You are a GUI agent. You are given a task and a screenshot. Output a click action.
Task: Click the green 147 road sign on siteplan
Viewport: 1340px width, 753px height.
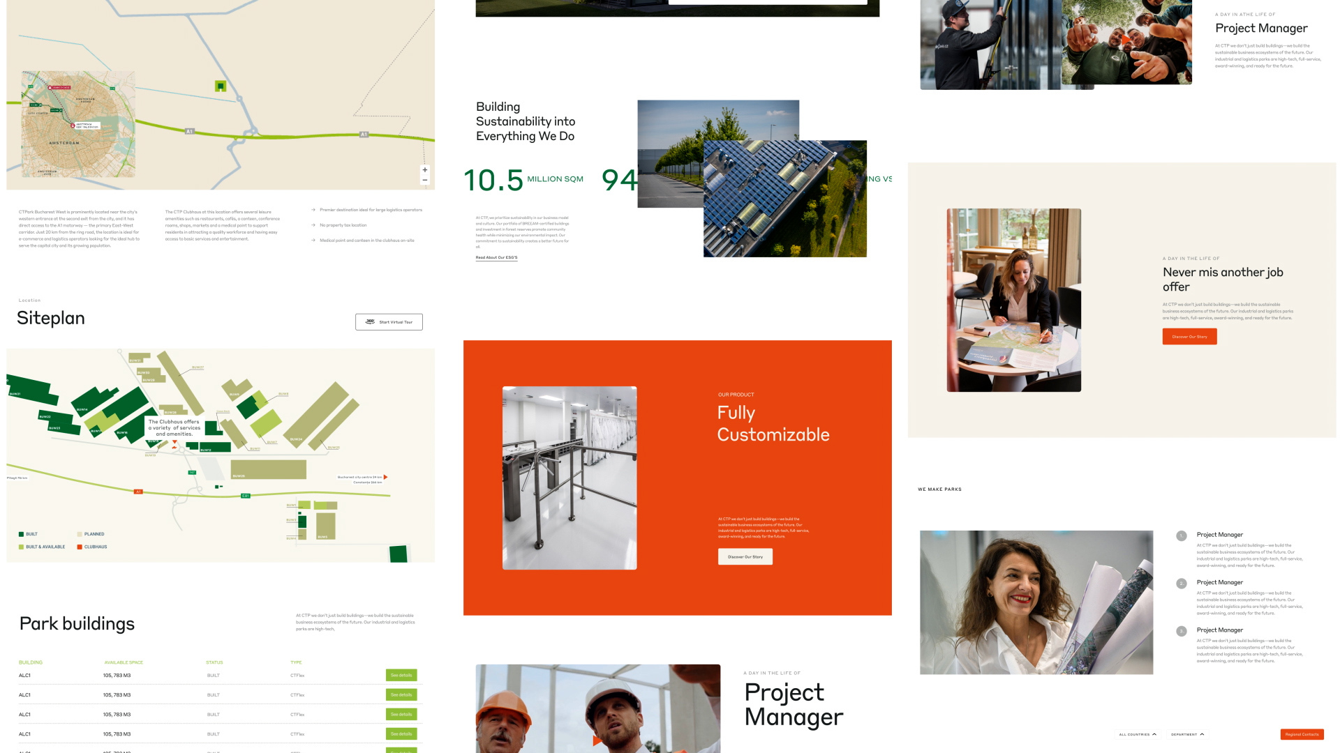click(192, 473)
